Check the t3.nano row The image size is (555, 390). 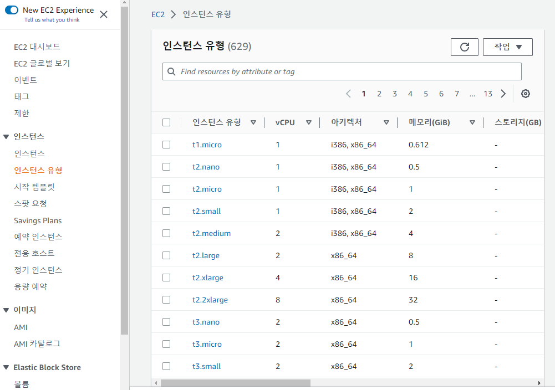click(166, 322)
